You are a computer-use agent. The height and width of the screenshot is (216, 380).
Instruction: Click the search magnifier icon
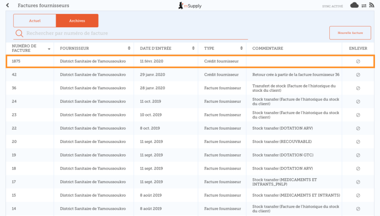pos(19,33)
